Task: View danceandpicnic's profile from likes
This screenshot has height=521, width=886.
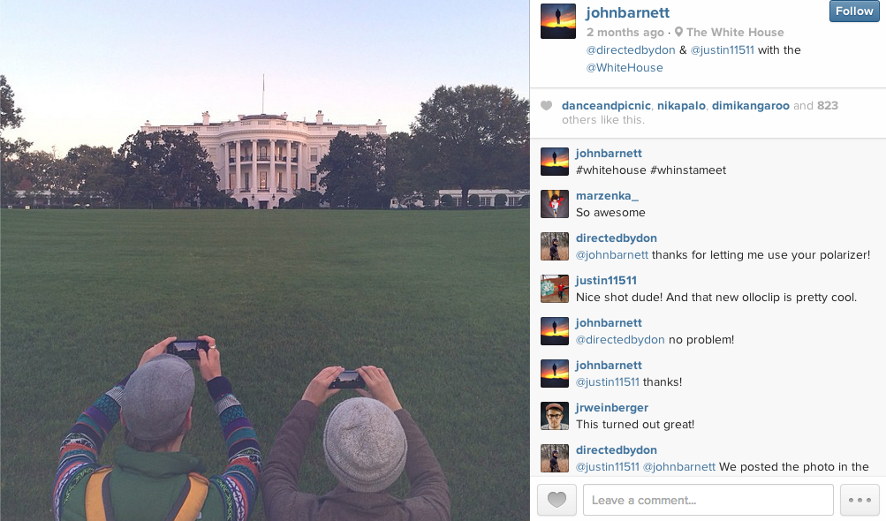Action: (x=606, y=106)
